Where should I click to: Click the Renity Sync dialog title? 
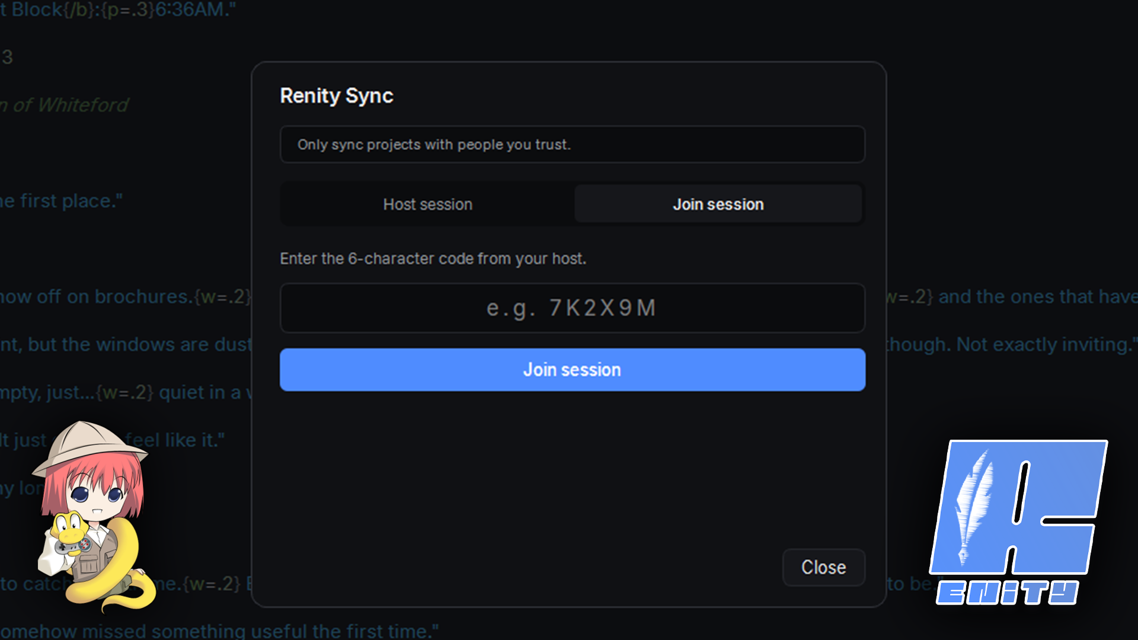coord(336,95)
